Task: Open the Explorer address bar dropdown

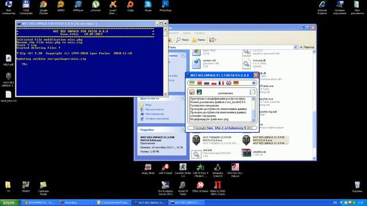Action: (x=295, y=47)
